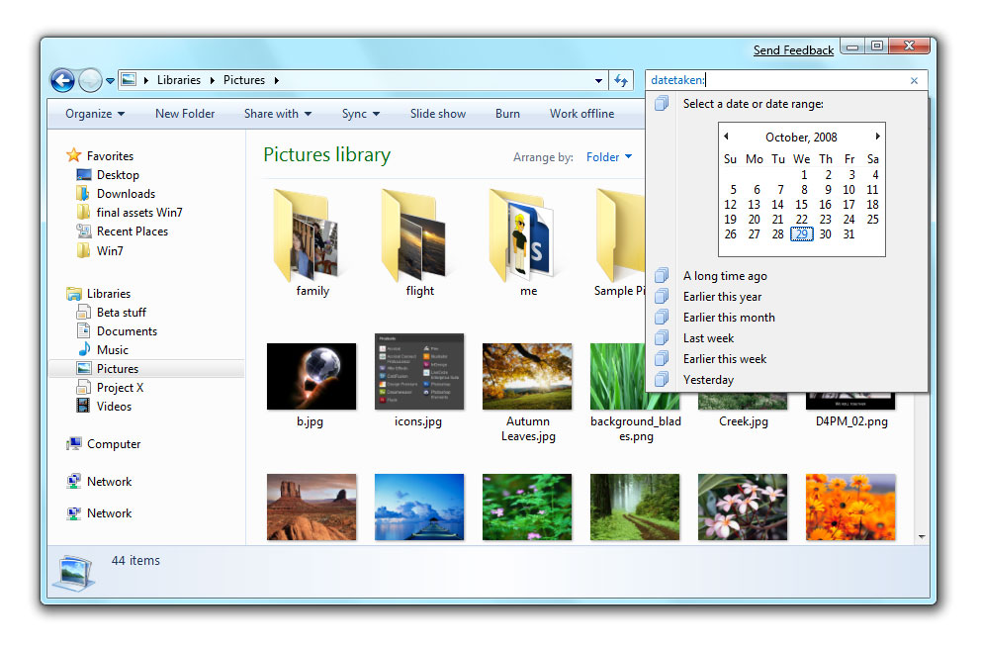This screenshot has height=648, width=981.
Task: Select the Videos library in the sidebar
Action: (114, 406)
